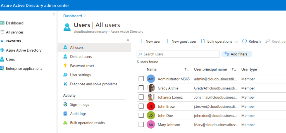Click the New guest user button label

click(184, 41)
